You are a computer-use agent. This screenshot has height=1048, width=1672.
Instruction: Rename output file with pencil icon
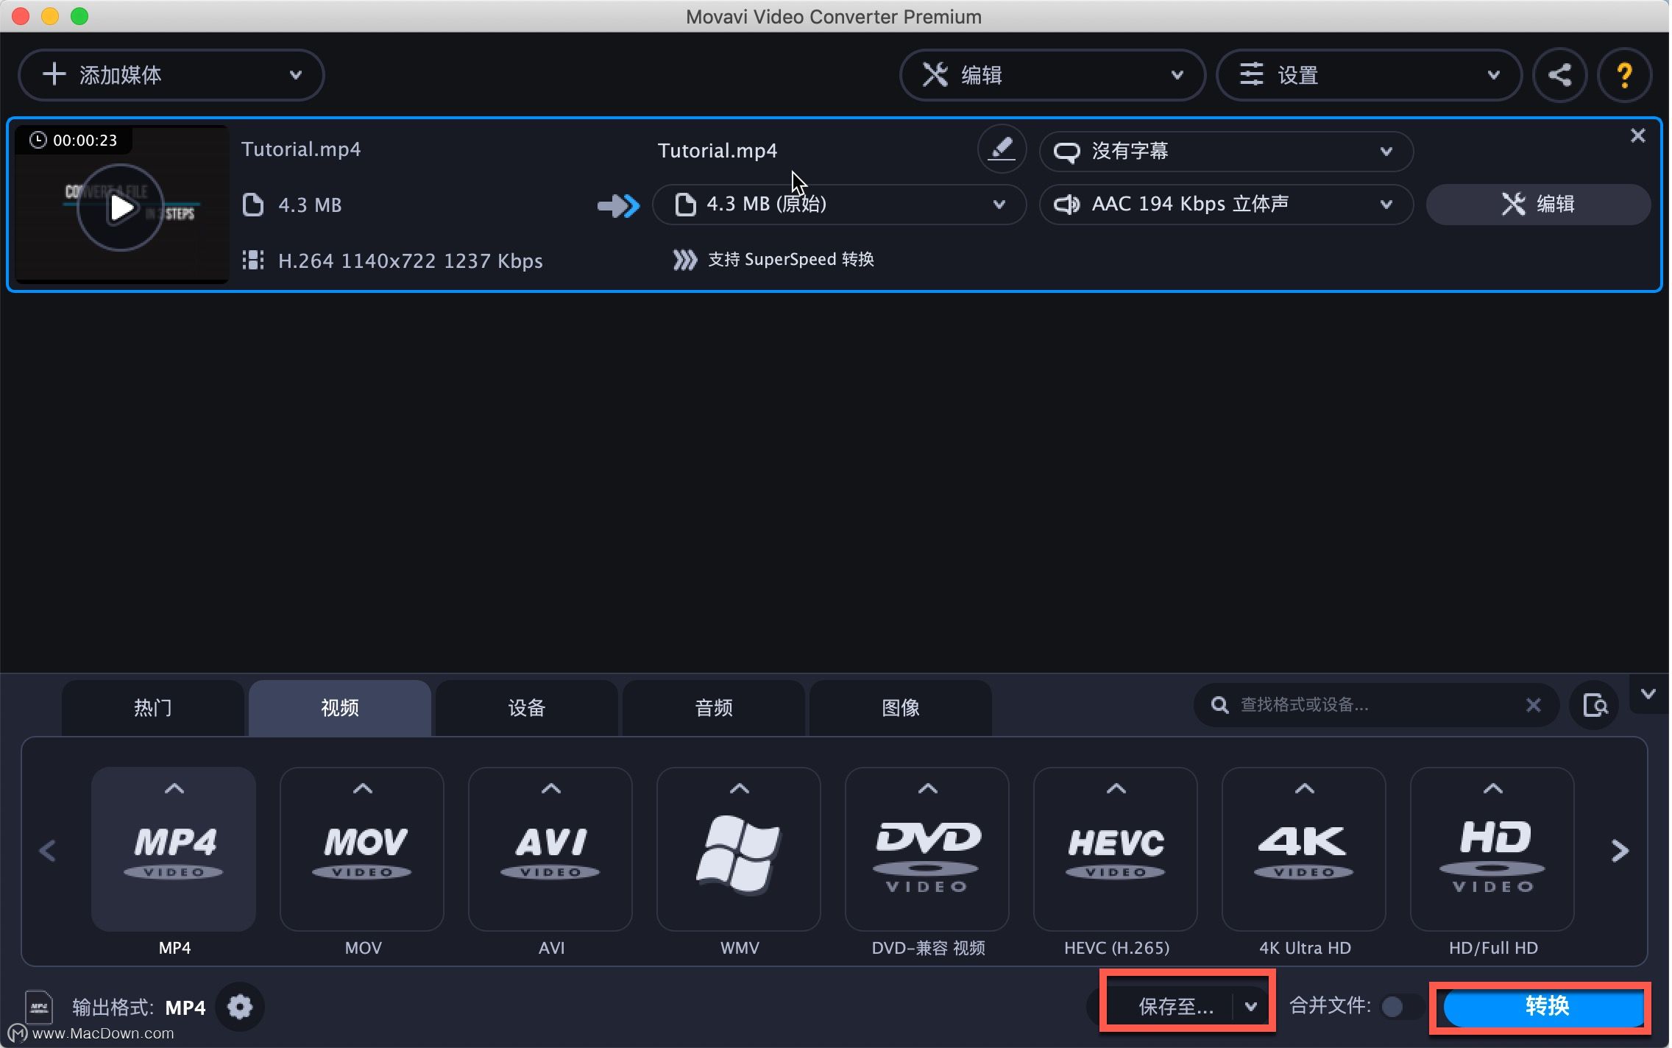1001,149
